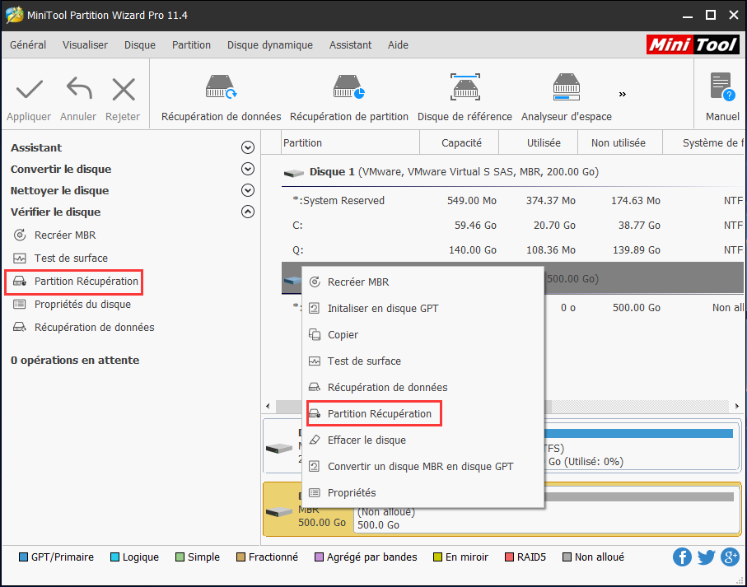The image size is (747, 587).
Task: Open the Disque dynamique menu
Action: coord(269,44)
